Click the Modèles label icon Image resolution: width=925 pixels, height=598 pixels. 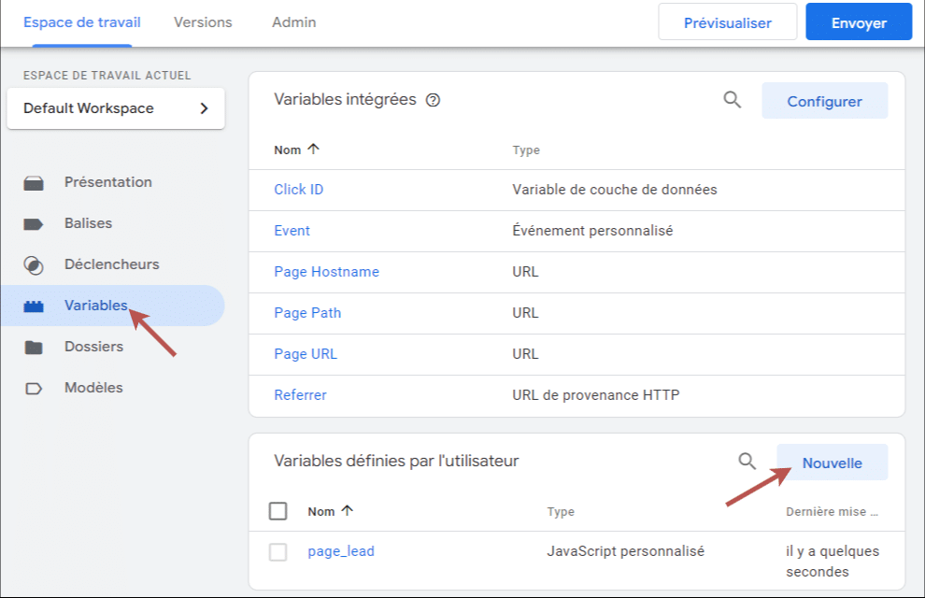pos(34,389)
